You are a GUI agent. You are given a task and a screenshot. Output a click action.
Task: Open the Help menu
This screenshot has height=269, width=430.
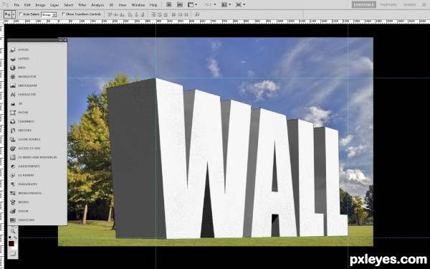(x=153, y=5)
